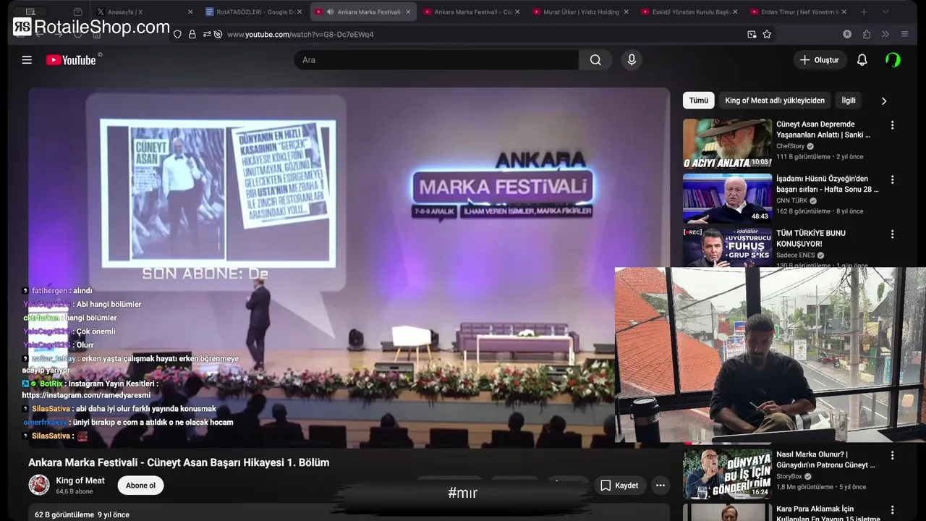Open Kara Para Aklamak İçin video title

point(828,513)
